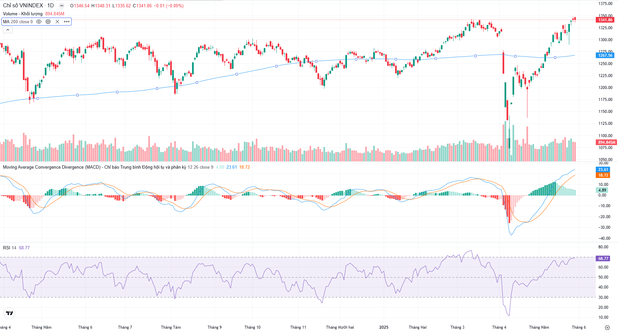Click Tháng Hai on the time axis
The width and height of the screenshot is (618, 332).
pos(418,327)
